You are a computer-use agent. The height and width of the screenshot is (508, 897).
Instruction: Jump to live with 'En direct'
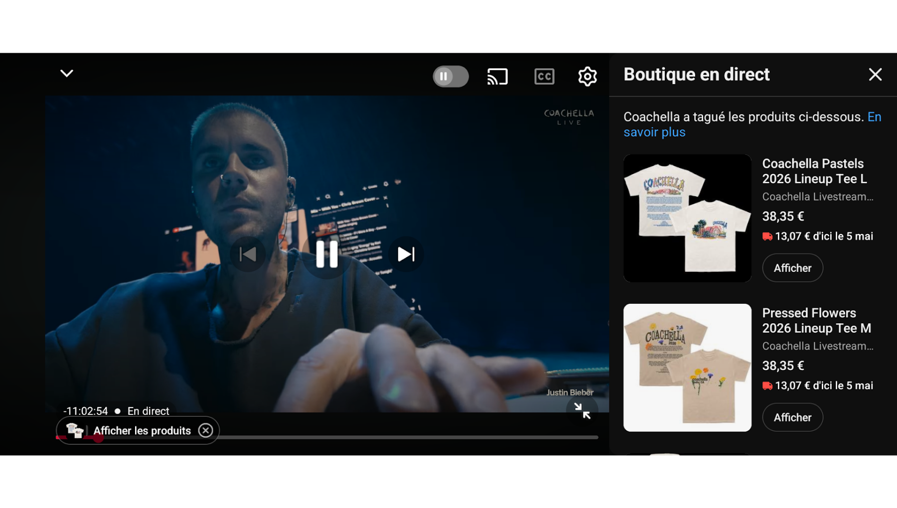[148, 411]
